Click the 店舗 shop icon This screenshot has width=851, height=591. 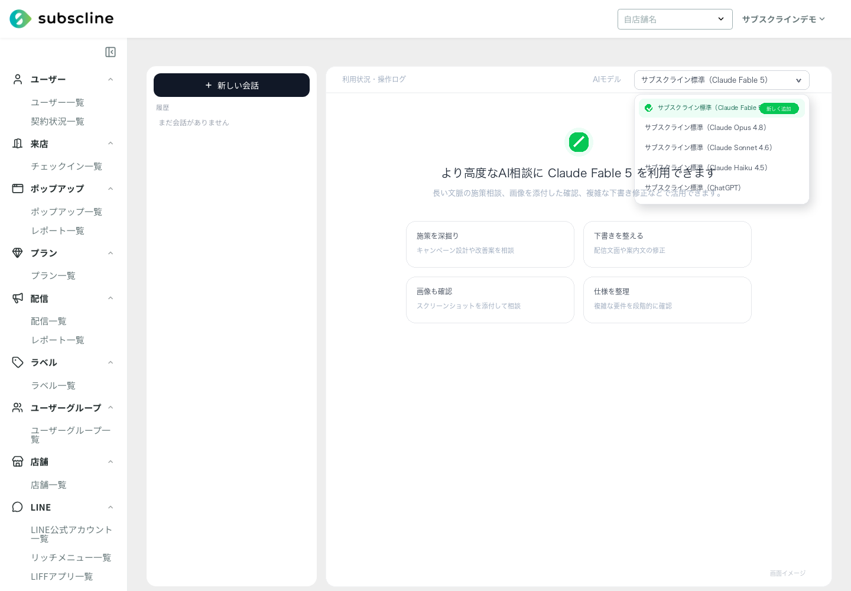(x=18, y=462)
